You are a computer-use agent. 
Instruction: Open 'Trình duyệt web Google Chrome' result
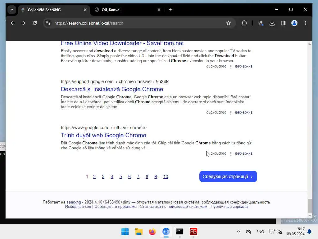click(103, 135)
